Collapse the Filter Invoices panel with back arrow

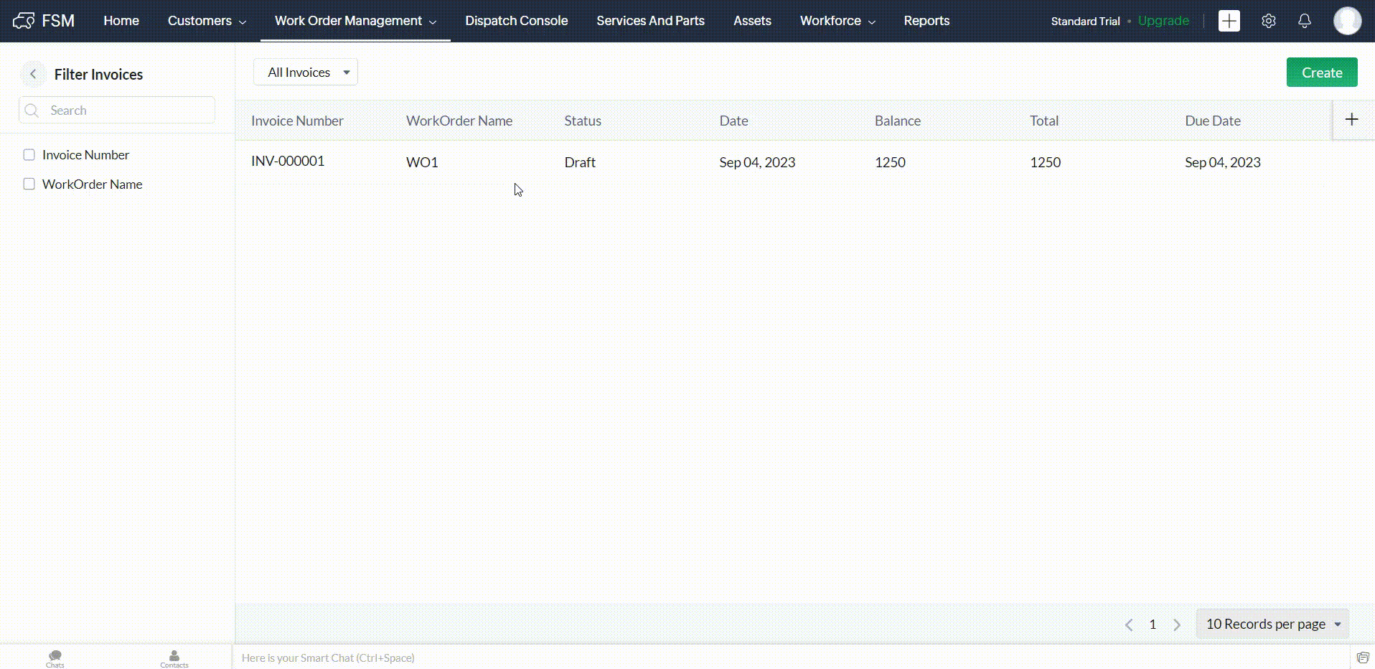coord(33,74)
